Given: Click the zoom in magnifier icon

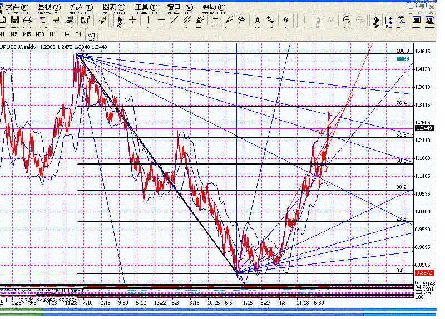Looking at the screenshot, I should (347, 20).
